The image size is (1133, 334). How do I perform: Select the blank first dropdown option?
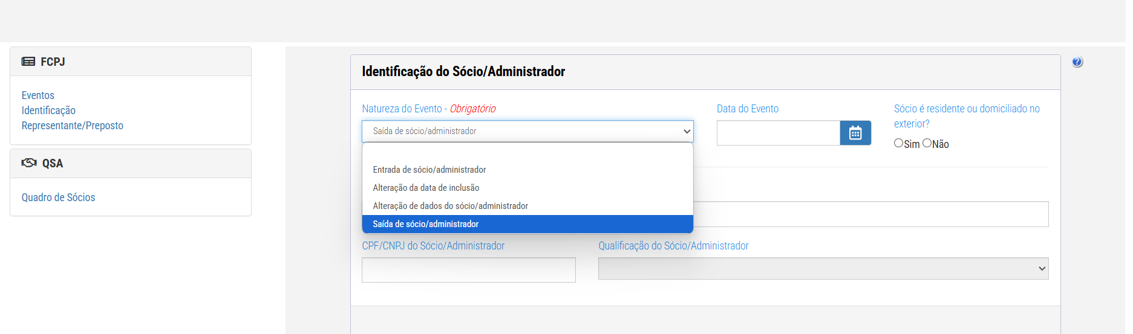(x=527, y=152)
